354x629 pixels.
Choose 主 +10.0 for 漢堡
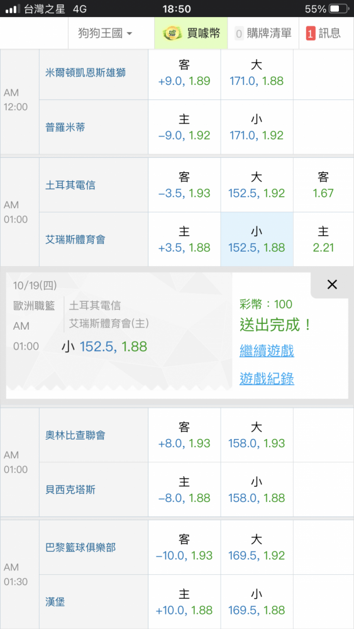184,602
